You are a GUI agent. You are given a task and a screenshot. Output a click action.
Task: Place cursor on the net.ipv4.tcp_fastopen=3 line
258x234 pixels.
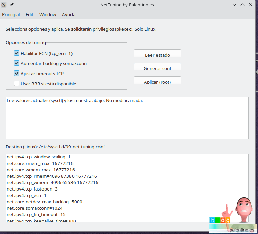tap(32, 189)
